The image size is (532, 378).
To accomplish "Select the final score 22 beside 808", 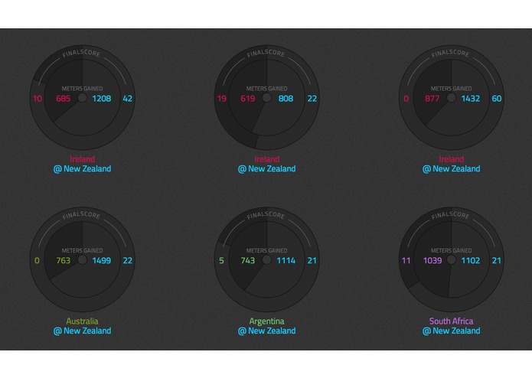I will coord(312,99).
